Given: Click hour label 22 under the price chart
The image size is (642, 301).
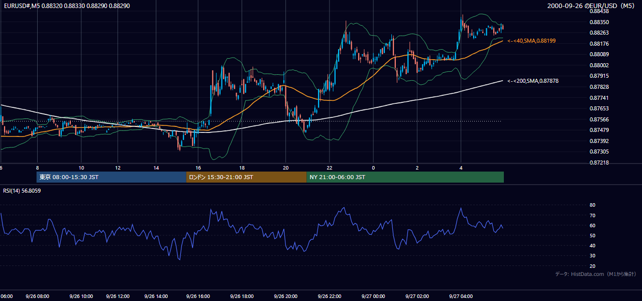Looking at the screenshot, I should (330, 168).
